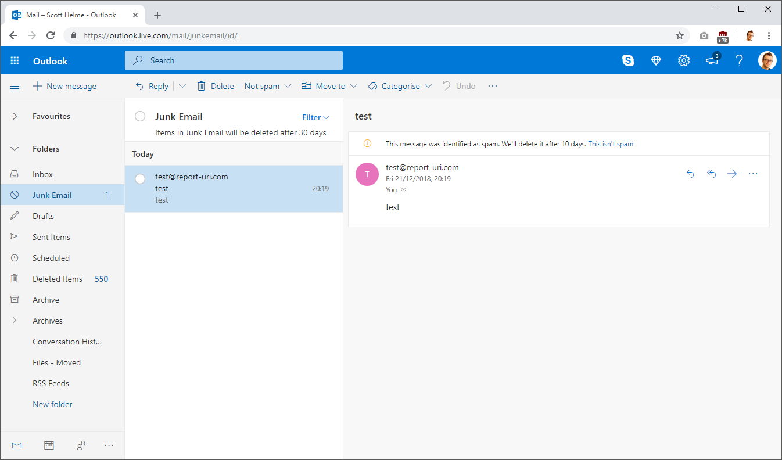Image resolution: width=782 pixels, height=460 pixels.
Task: Click reply all icon in message header
Action: tap(711, 174)
